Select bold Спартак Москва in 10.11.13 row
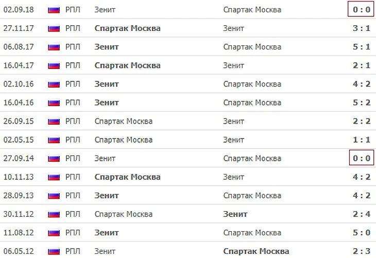This screenshot has width=376, height=258. coord(128,177)
